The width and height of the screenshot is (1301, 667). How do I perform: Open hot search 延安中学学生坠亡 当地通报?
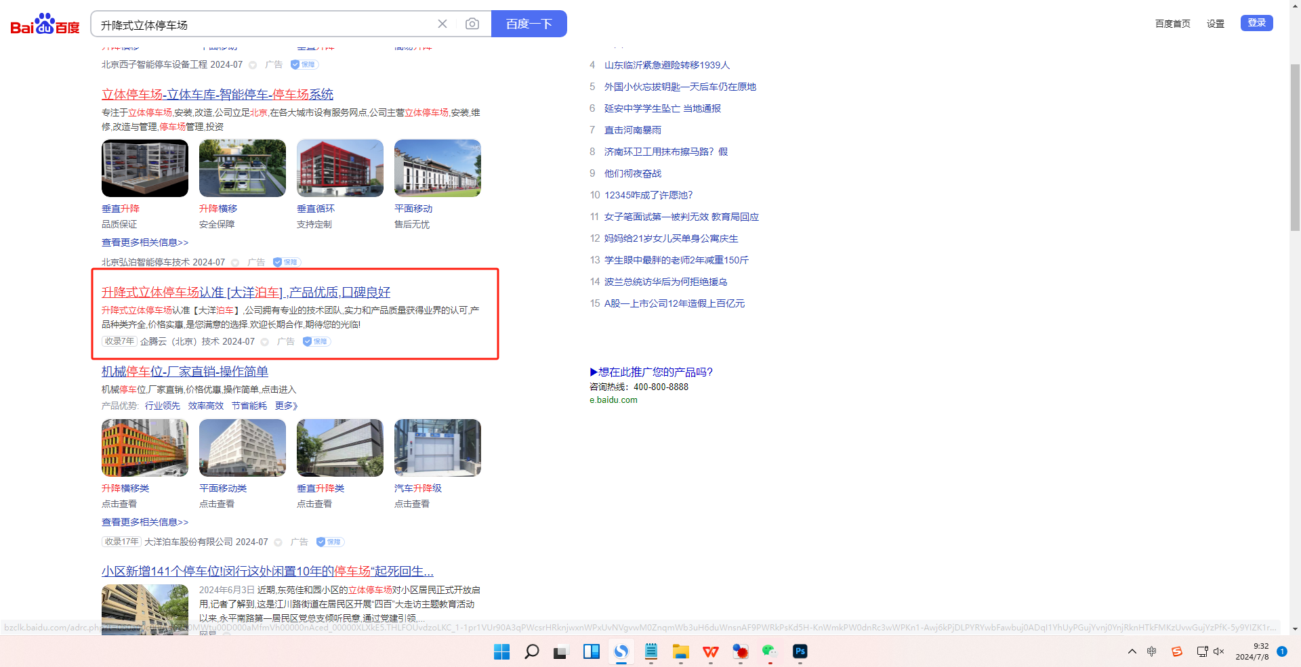pos(663,108)
